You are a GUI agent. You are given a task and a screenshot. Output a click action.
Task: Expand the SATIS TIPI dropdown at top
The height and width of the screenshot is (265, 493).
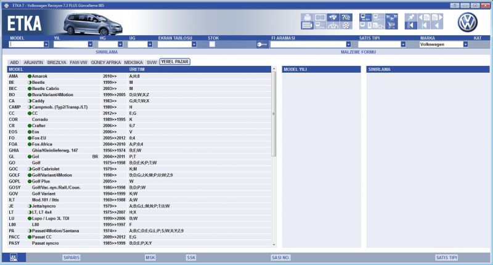tap(403, 44)
